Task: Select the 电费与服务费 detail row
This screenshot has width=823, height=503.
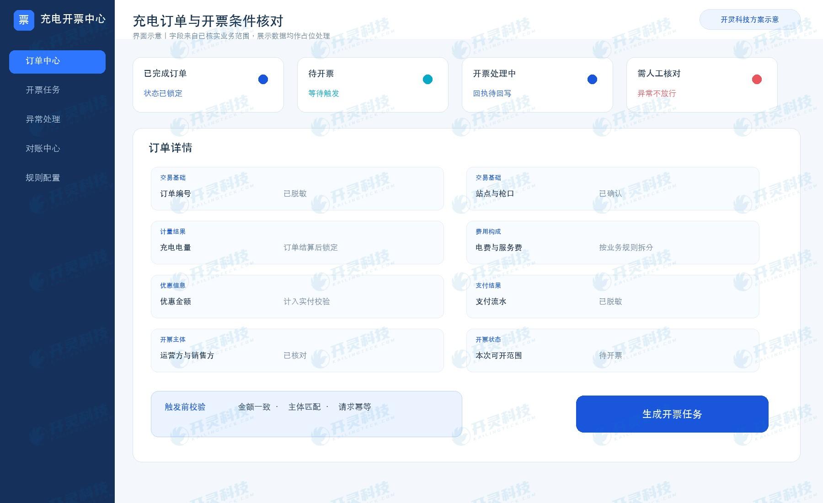Action: [x=613, y=242]
